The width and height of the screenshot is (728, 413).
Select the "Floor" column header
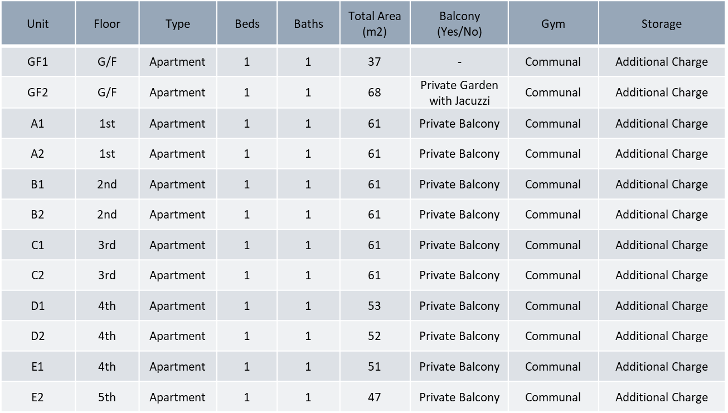coord(107,24)
